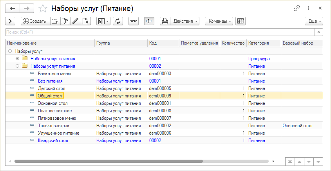The image size is (331, 171).
Task: Add this page to favorites with the star
Action: point(44,8)
